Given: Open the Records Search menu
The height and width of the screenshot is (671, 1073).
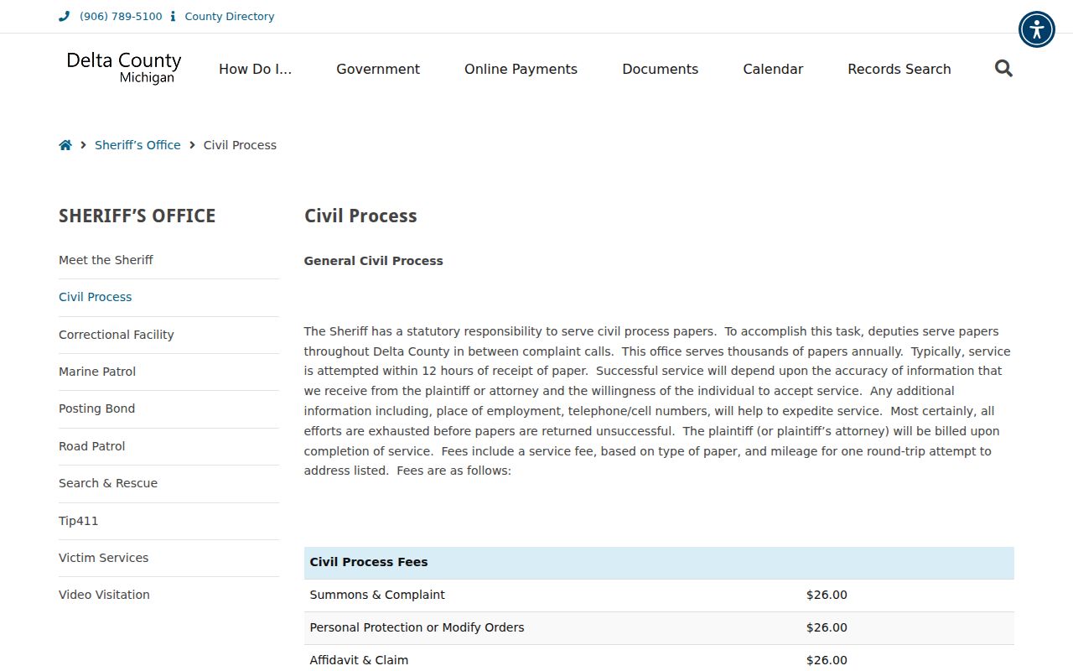Looking at the screenshot, I should tap(899, 69).
